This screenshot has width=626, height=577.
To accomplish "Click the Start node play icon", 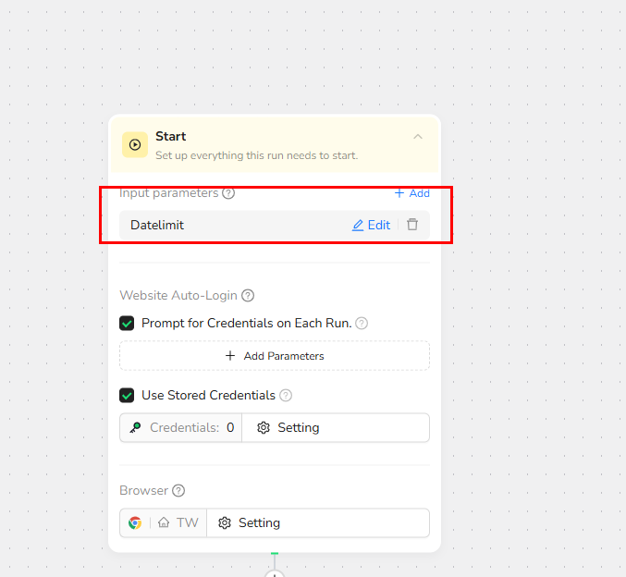I will (135, 144).
